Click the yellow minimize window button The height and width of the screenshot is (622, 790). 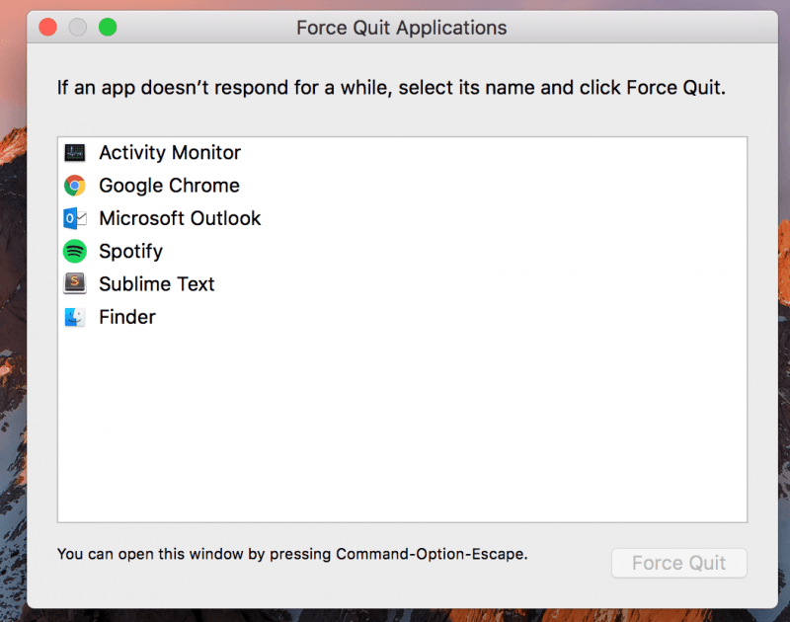pos(77,28)
